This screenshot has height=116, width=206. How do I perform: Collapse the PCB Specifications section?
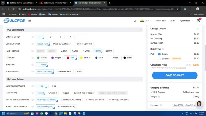[x=140, y=30]
